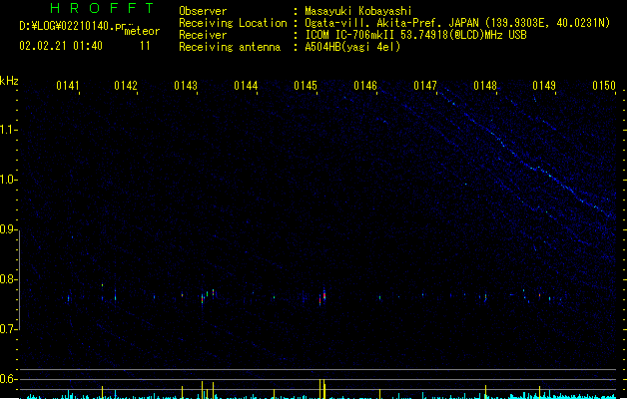This screenshot has height=399, width=628.
Task: Click the 0146 time marker
Action: pyautogui.click(x=365, y=86)
